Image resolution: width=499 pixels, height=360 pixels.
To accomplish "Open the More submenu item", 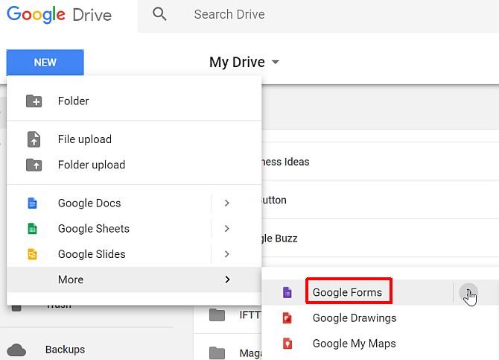I will [x=134, y=280].
